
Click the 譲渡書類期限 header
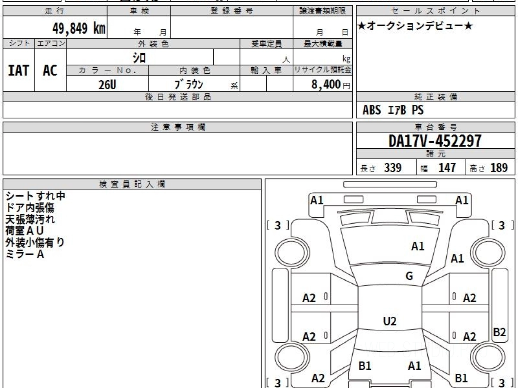point(322,11)
